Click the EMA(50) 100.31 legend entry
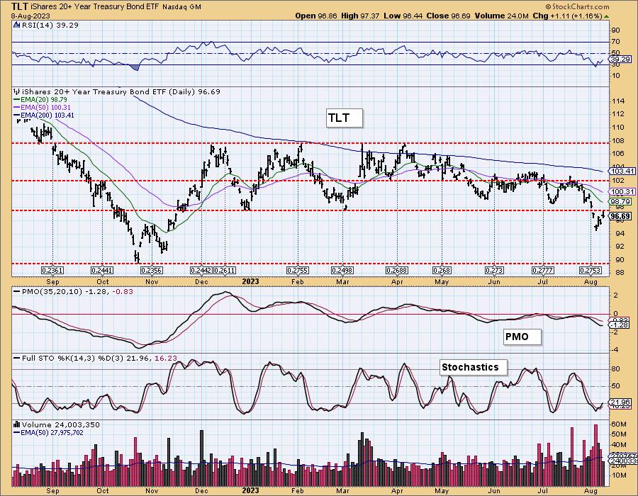Screen dimensions: 638x496 (x=45, y=107)
